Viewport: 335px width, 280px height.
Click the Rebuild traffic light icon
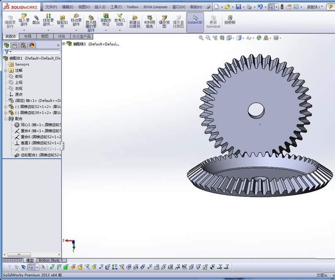point(282,7)
